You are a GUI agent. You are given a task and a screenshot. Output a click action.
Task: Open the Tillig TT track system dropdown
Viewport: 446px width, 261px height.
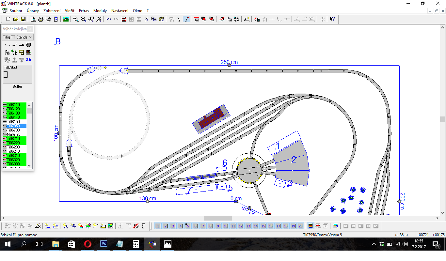18,37
